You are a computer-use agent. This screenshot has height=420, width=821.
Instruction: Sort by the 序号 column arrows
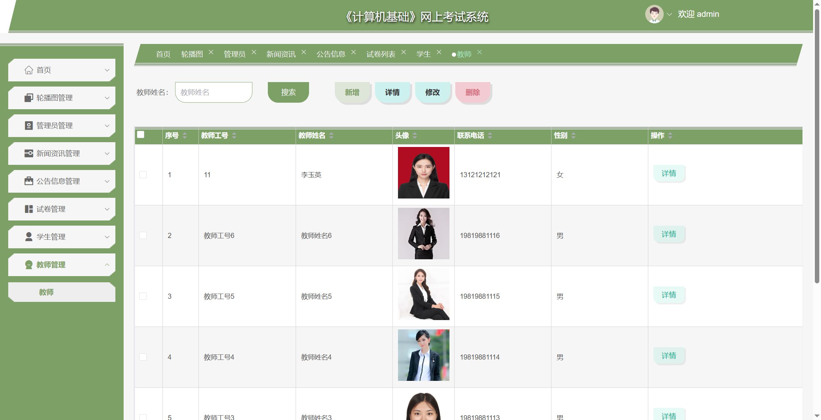185,136
